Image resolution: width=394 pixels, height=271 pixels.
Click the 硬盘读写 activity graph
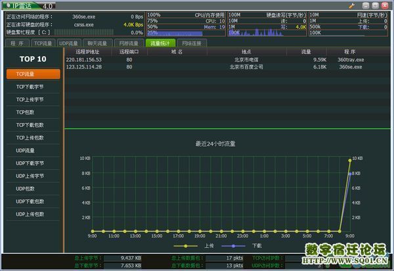[267, 24]
